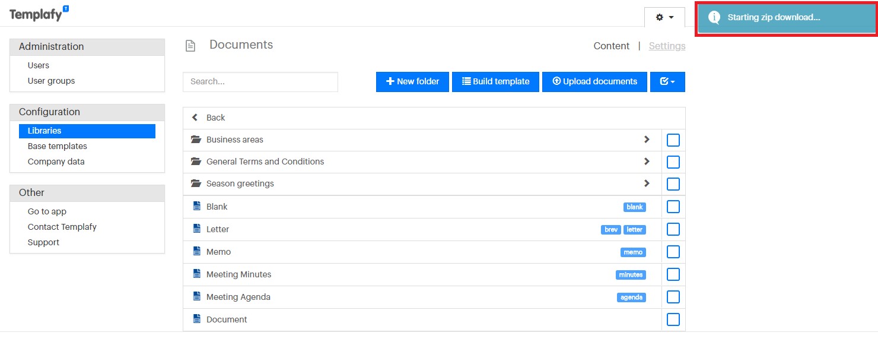Open the Support link
Viewport: 878px width, 345px height.
pos(44,242)
